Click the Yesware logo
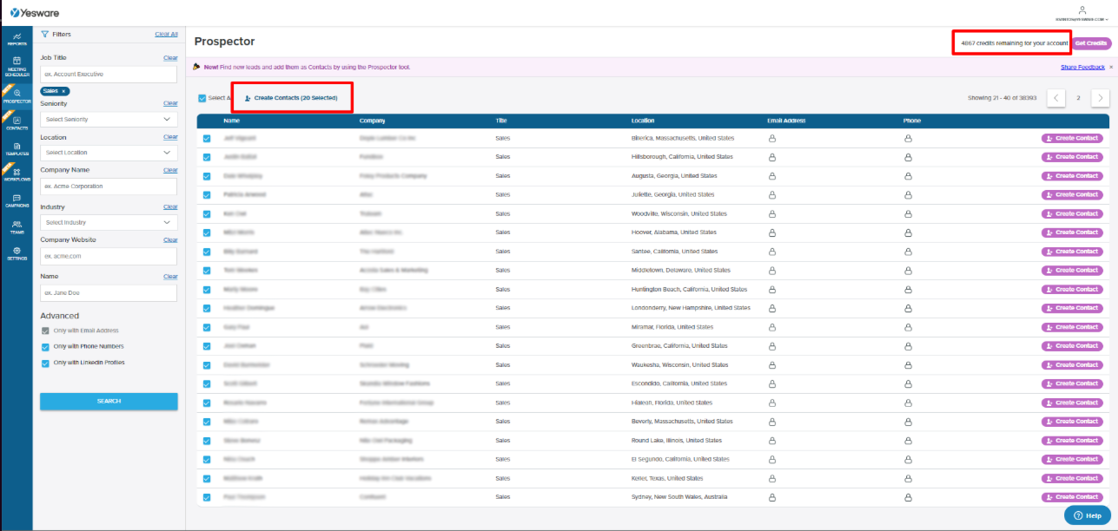Screen dimensions: 1118x531 pyautogui.click(x=33, y=11)
